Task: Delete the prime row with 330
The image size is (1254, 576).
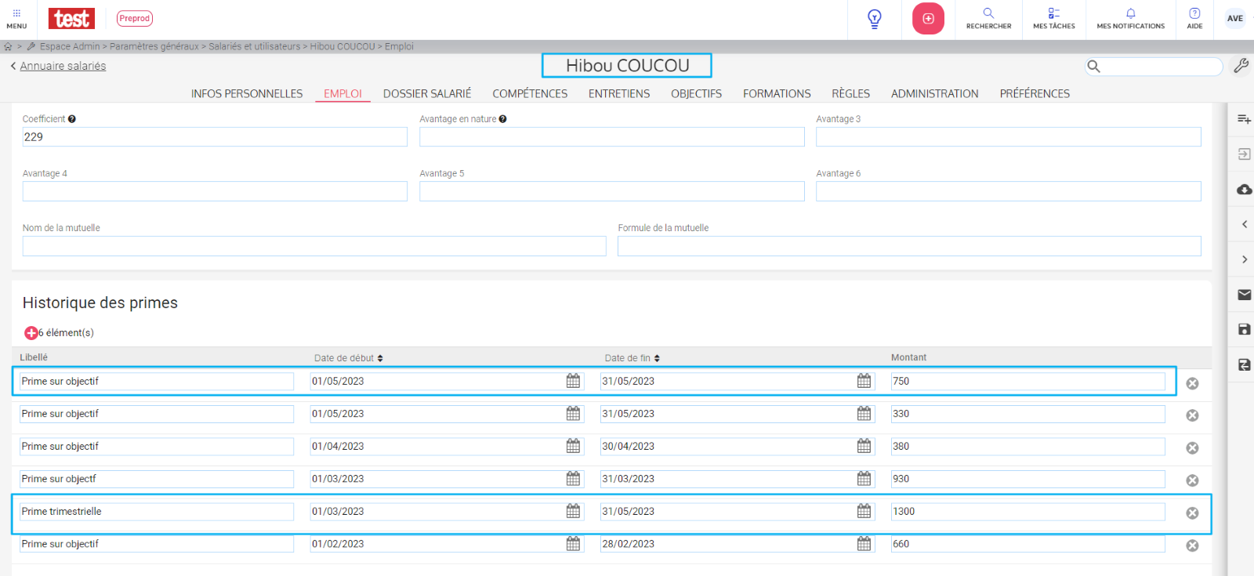Action: coord(1192,415)
